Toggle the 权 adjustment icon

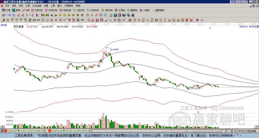(33, 15)
